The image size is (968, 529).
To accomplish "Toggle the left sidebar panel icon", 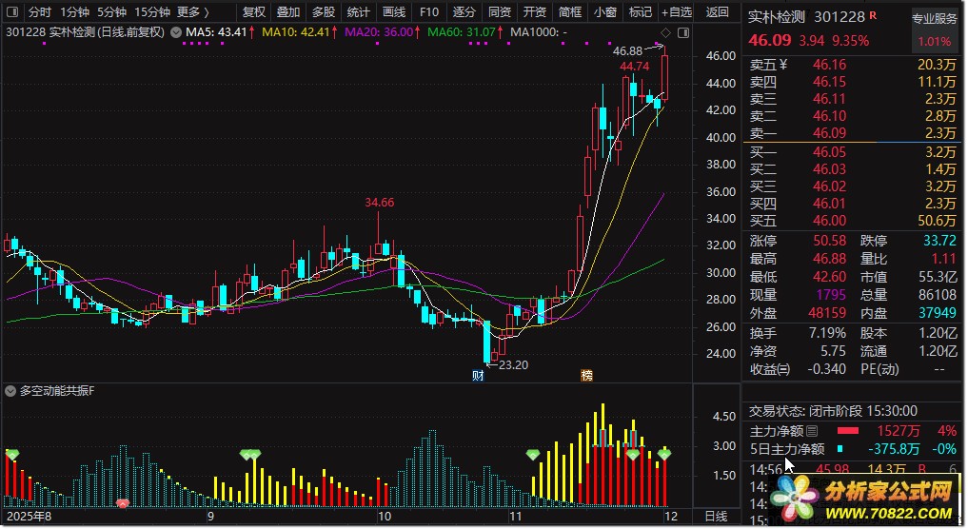I will pos(12,11).
